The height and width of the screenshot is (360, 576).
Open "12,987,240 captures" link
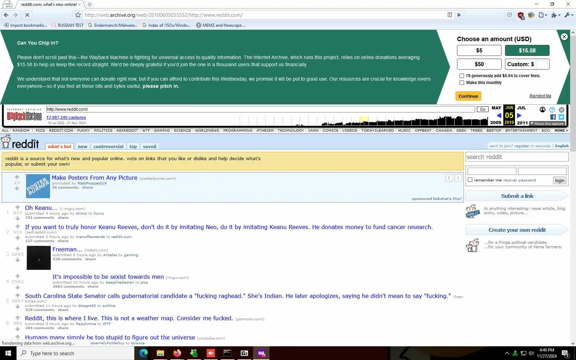point(66,118)
